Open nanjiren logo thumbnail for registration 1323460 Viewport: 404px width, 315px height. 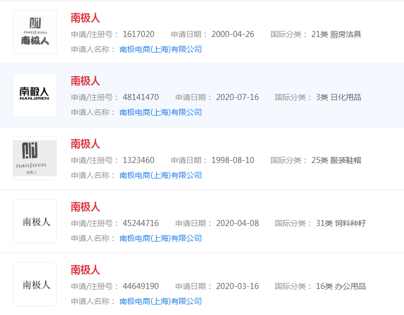35,158
